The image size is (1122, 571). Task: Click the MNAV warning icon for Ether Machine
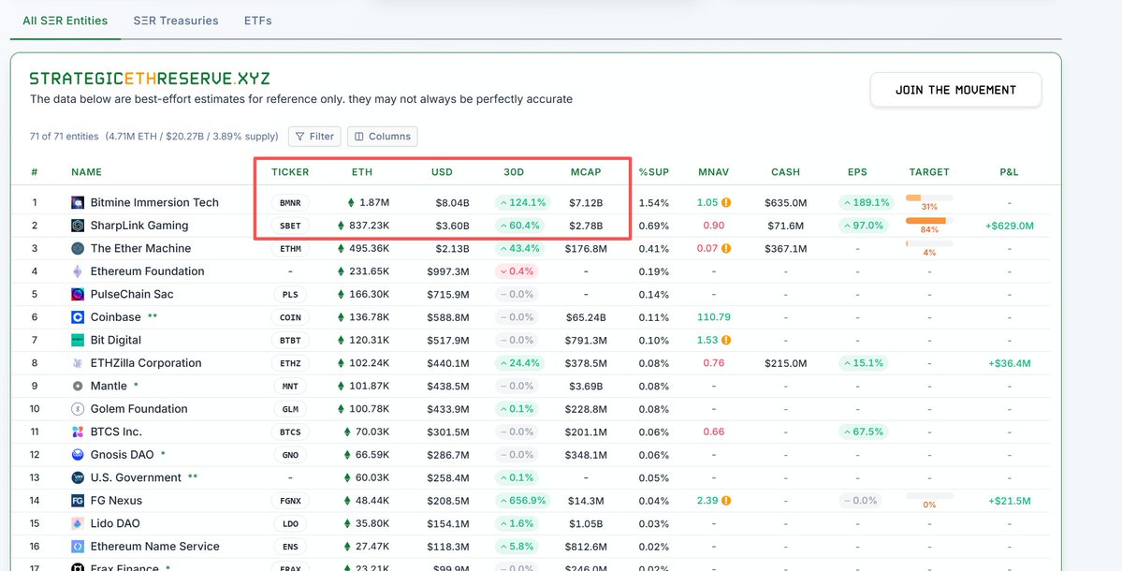tap(725, 248)
